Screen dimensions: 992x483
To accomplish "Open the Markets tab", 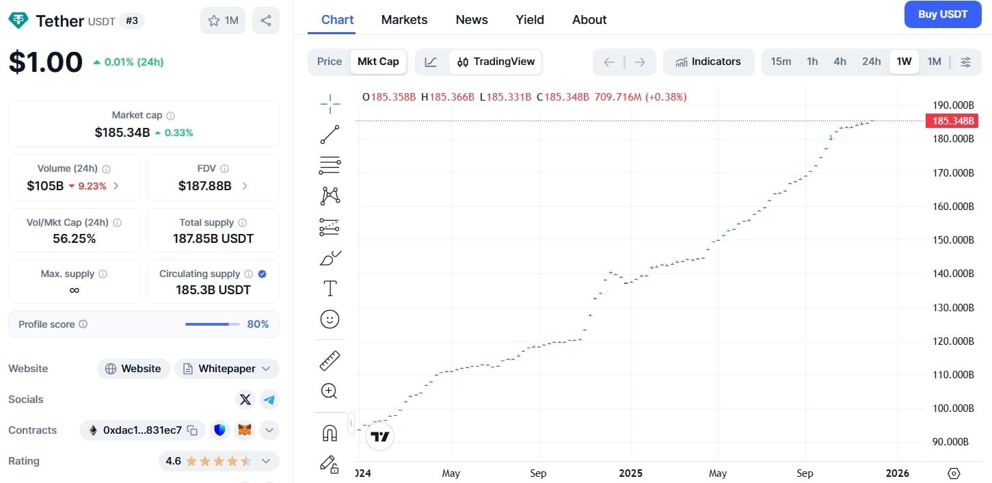I will click(404, 20).
